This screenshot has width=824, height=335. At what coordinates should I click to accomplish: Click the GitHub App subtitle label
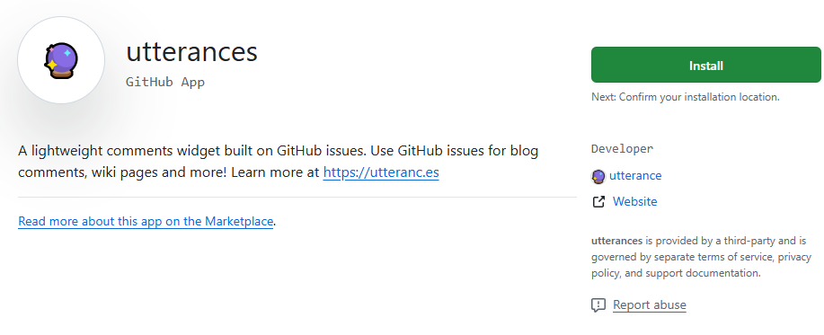(x=165, y=82)
